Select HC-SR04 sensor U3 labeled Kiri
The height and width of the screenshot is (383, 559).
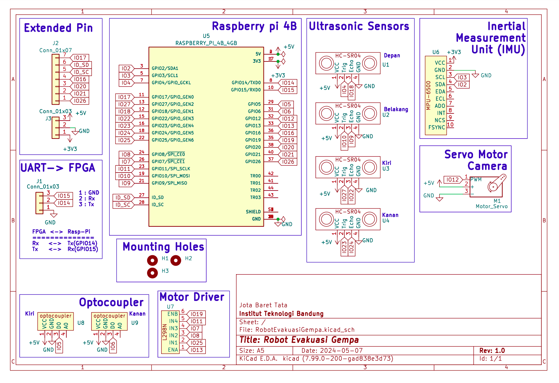[x=348, y=167]
